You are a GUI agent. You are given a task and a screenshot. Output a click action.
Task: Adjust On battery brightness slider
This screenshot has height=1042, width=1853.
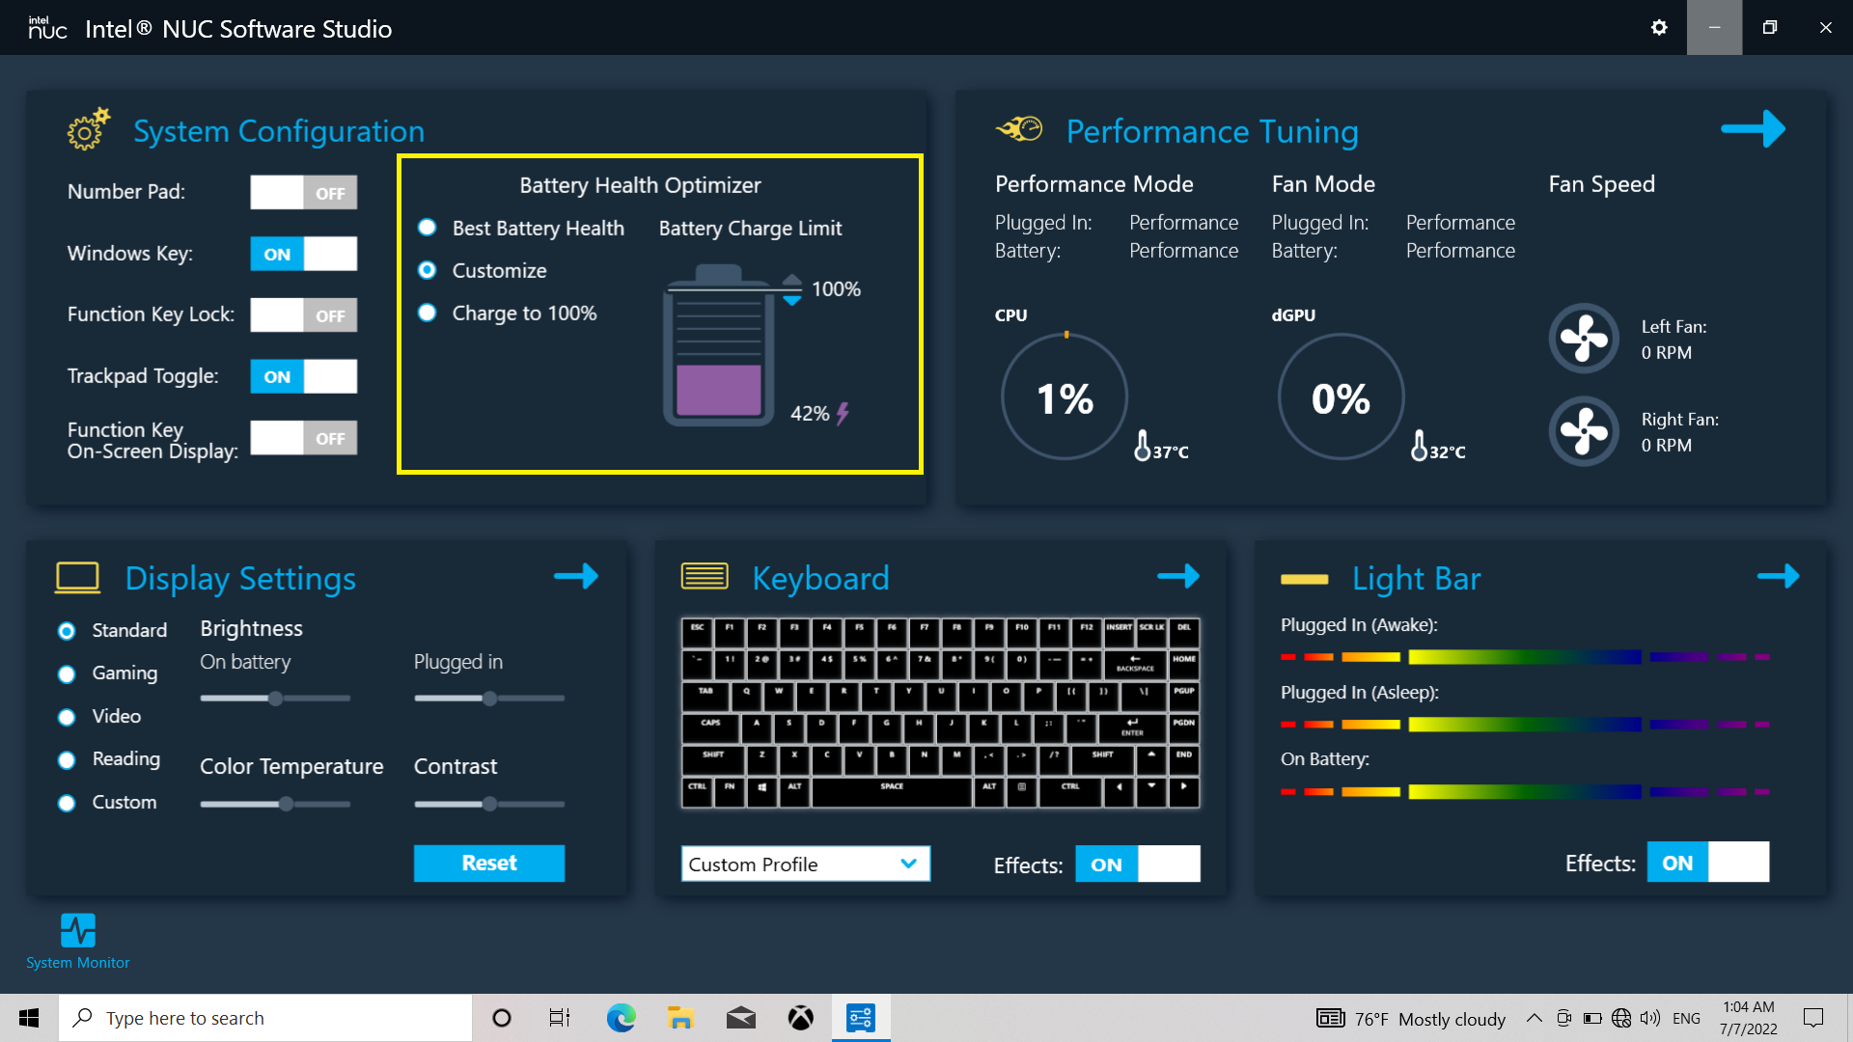pos(275,698)
